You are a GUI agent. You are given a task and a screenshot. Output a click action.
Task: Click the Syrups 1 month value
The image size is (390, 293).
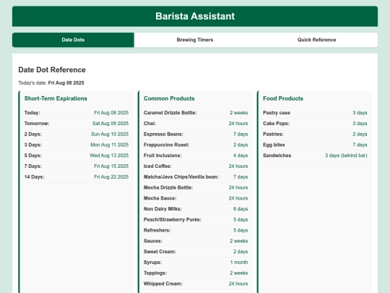tap(239, 263)
